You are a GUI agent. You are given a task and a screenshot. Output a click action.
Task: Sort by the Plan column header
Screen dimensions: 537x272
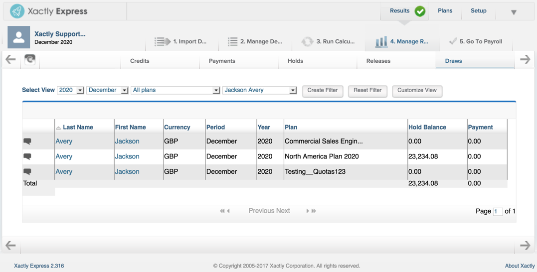pyautogui.click(x=291, y=127)
